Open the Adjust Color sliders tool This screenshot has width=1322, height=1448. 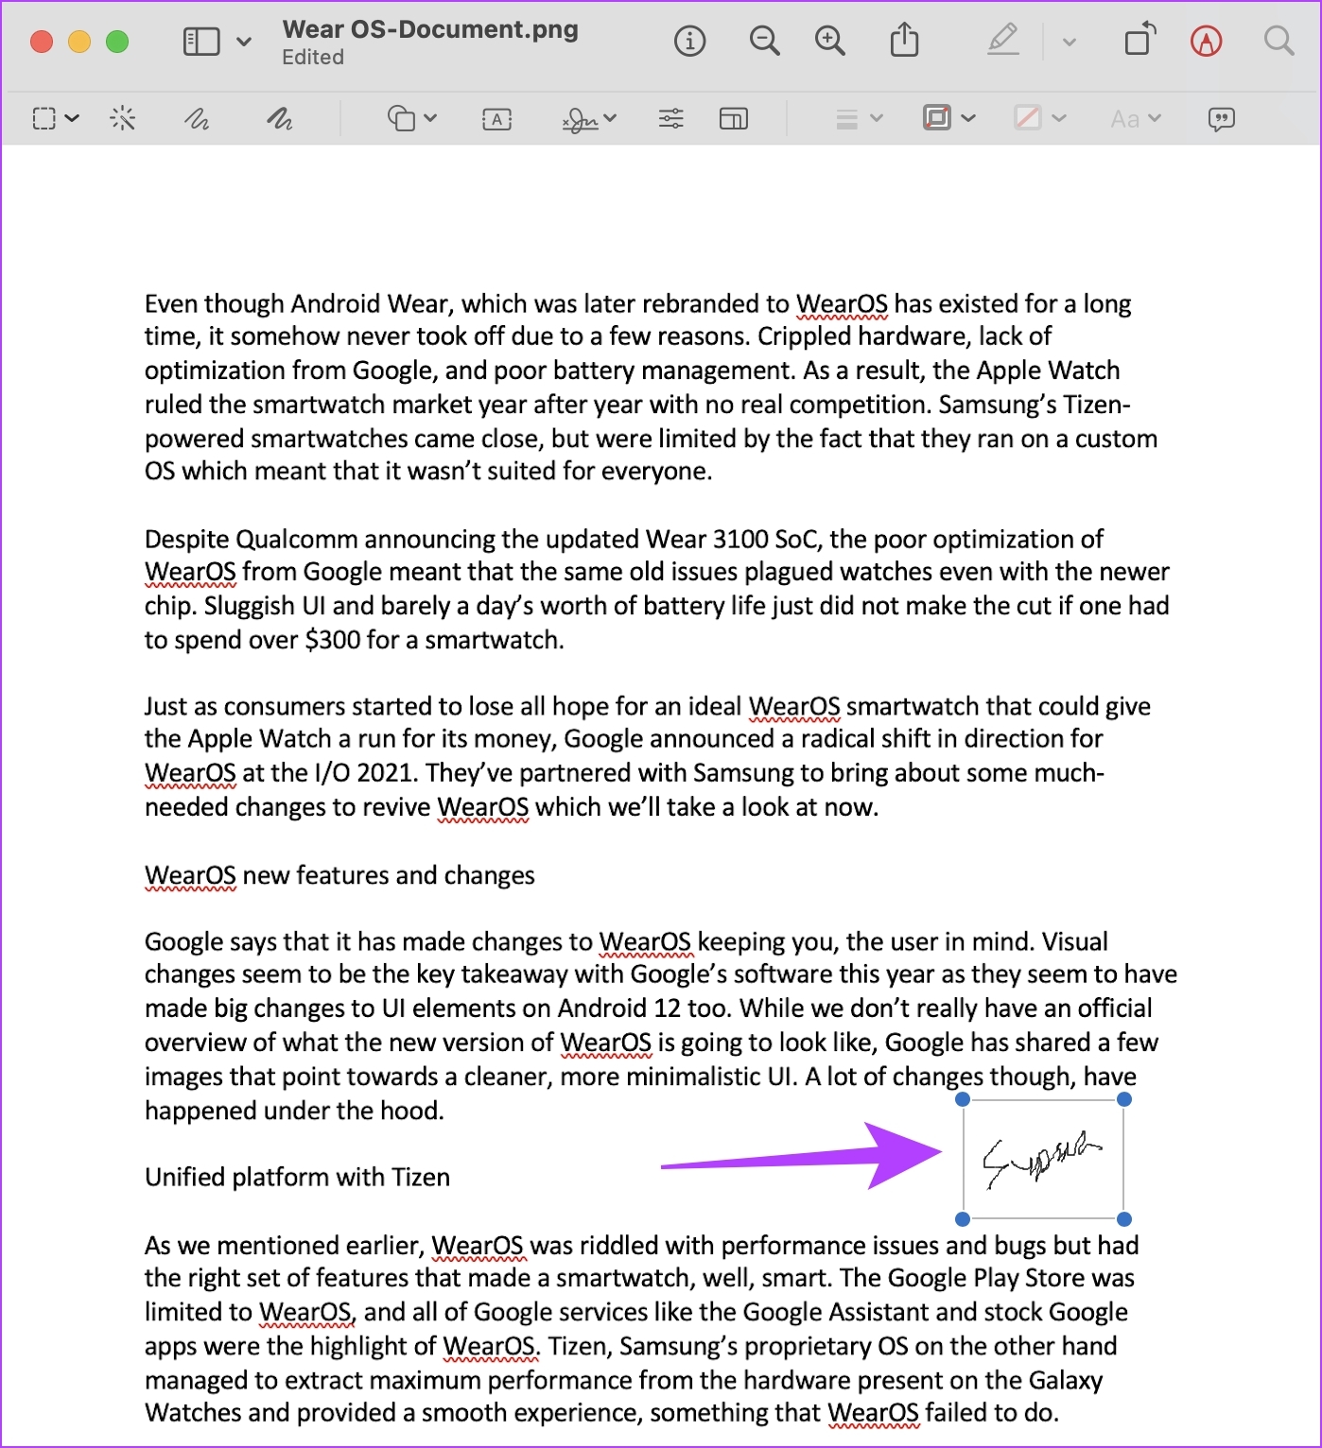click(x=671, y=118)
